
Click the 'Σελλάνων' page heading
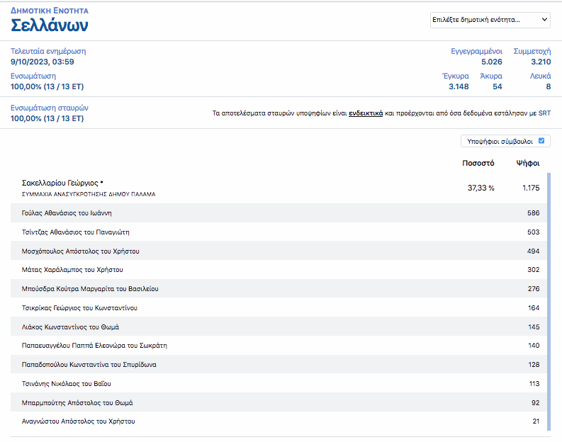tap(50, 25)
